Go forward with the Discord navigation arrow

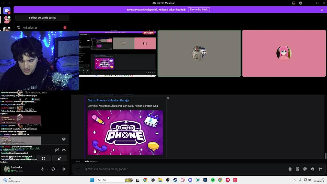point(9,3)
